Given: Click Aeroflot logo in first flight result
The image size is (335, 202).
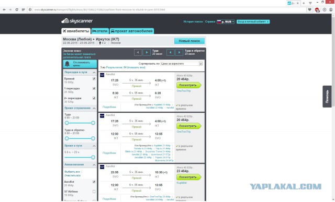Looking at the screenshot, I should [102, 75].
